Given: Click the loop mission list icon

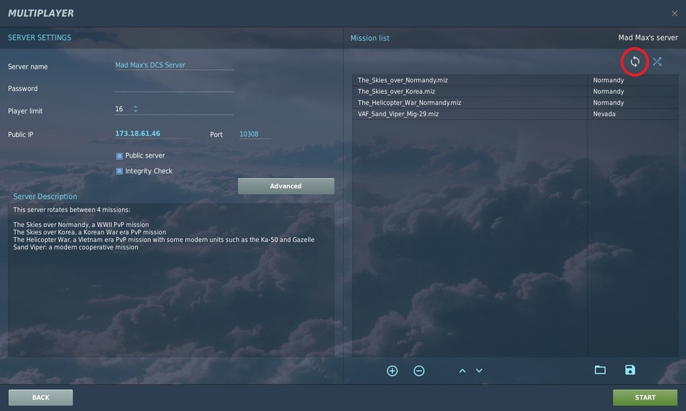Looking at the screenshot, I should pyautogui.click(x=635, y=62).
